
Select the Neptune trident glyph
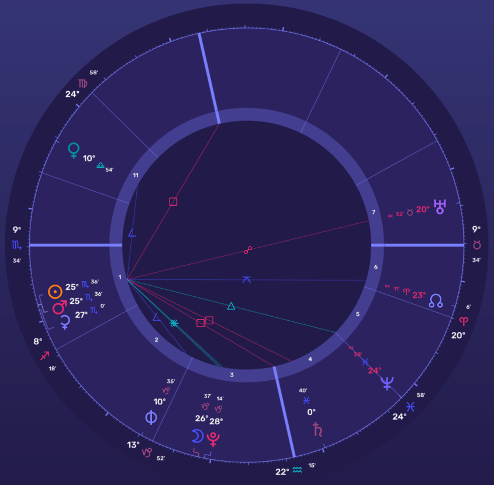point(387,383)
